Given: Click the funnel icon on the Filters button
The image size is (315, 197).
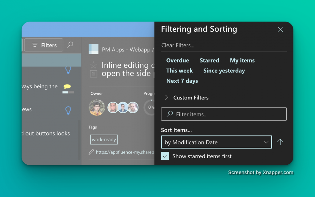Looking at the screenshot, I should pyautogui.click(x=35, y=45).
